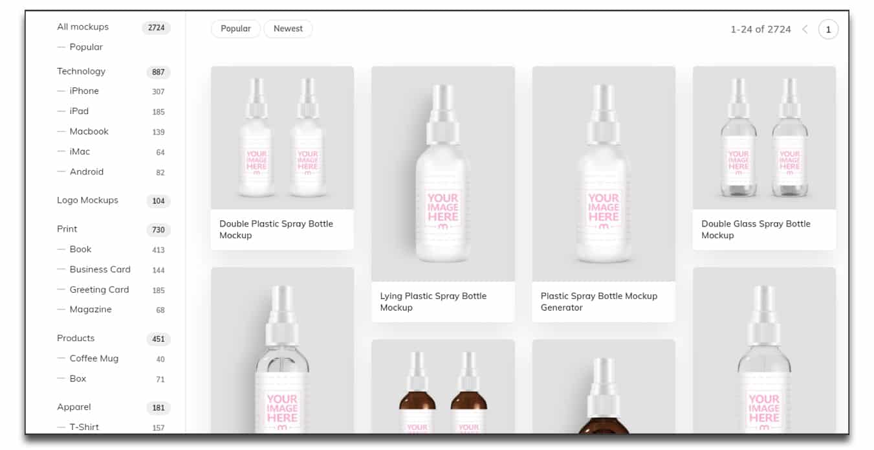The width and height of the screenshot is (874, 450).
Task: Click the 139 count next to Macbook
Action: [158, 132]
